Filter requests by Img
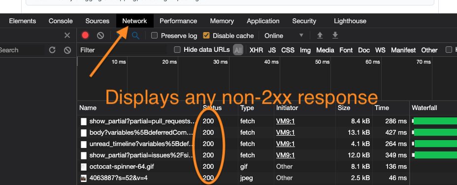Image resolution: width=457 pixels, height=185 pixels. click(x=305, y=50)
